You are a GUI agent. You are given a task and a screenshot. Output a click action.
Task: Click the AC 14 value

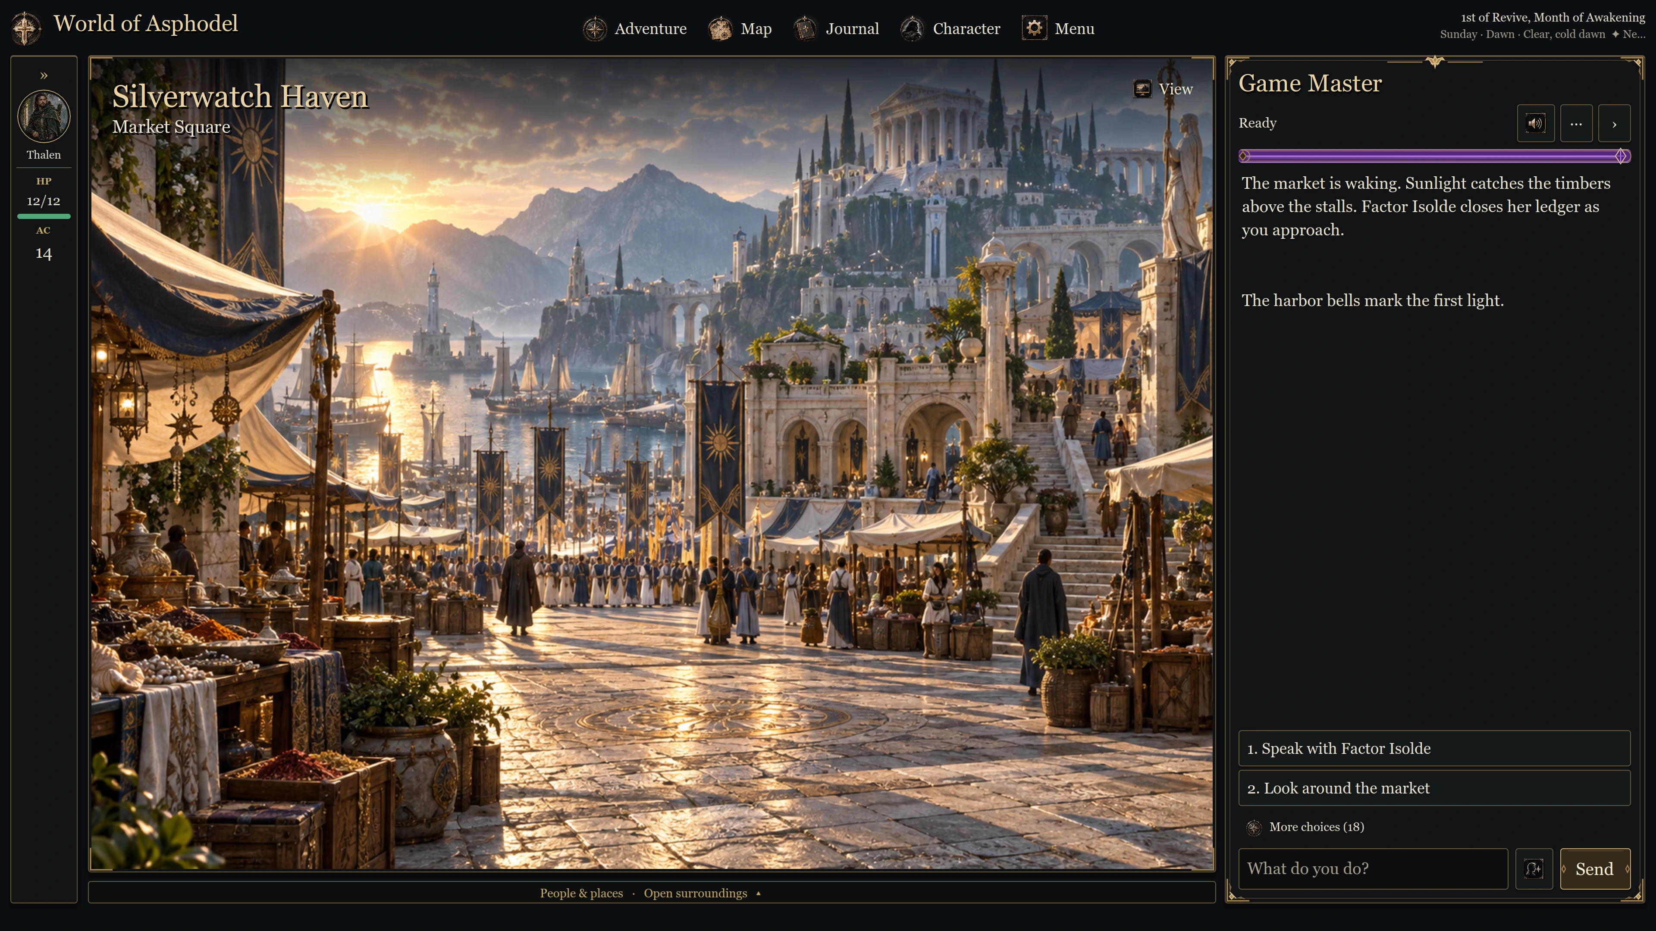(x=44, y=253)
